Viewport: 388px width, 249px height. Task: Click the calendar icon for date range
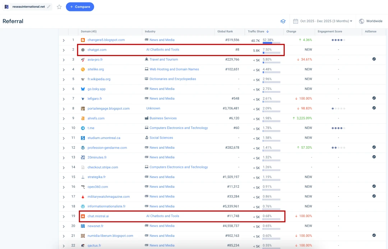click(296, 21)
